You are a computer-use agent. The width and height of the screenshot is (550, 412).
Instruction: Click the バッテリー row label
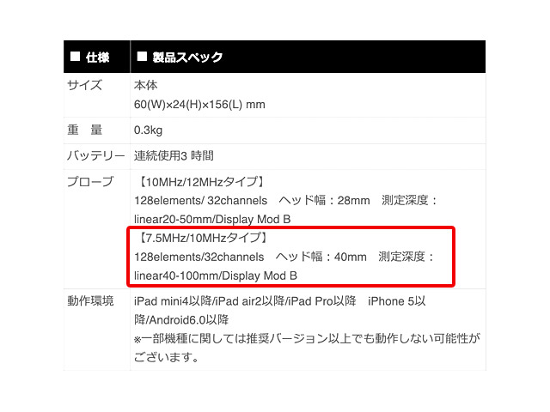pos(95,156)
